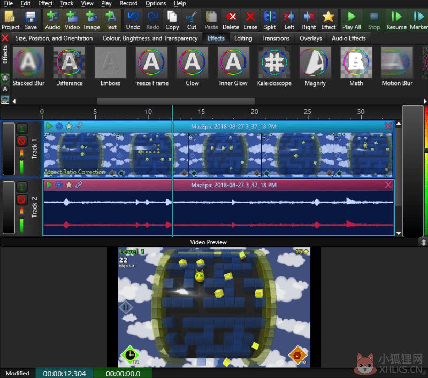Switch to the Audio Effects tab
This screenshot has width=428, height=378.
point(349,38)
